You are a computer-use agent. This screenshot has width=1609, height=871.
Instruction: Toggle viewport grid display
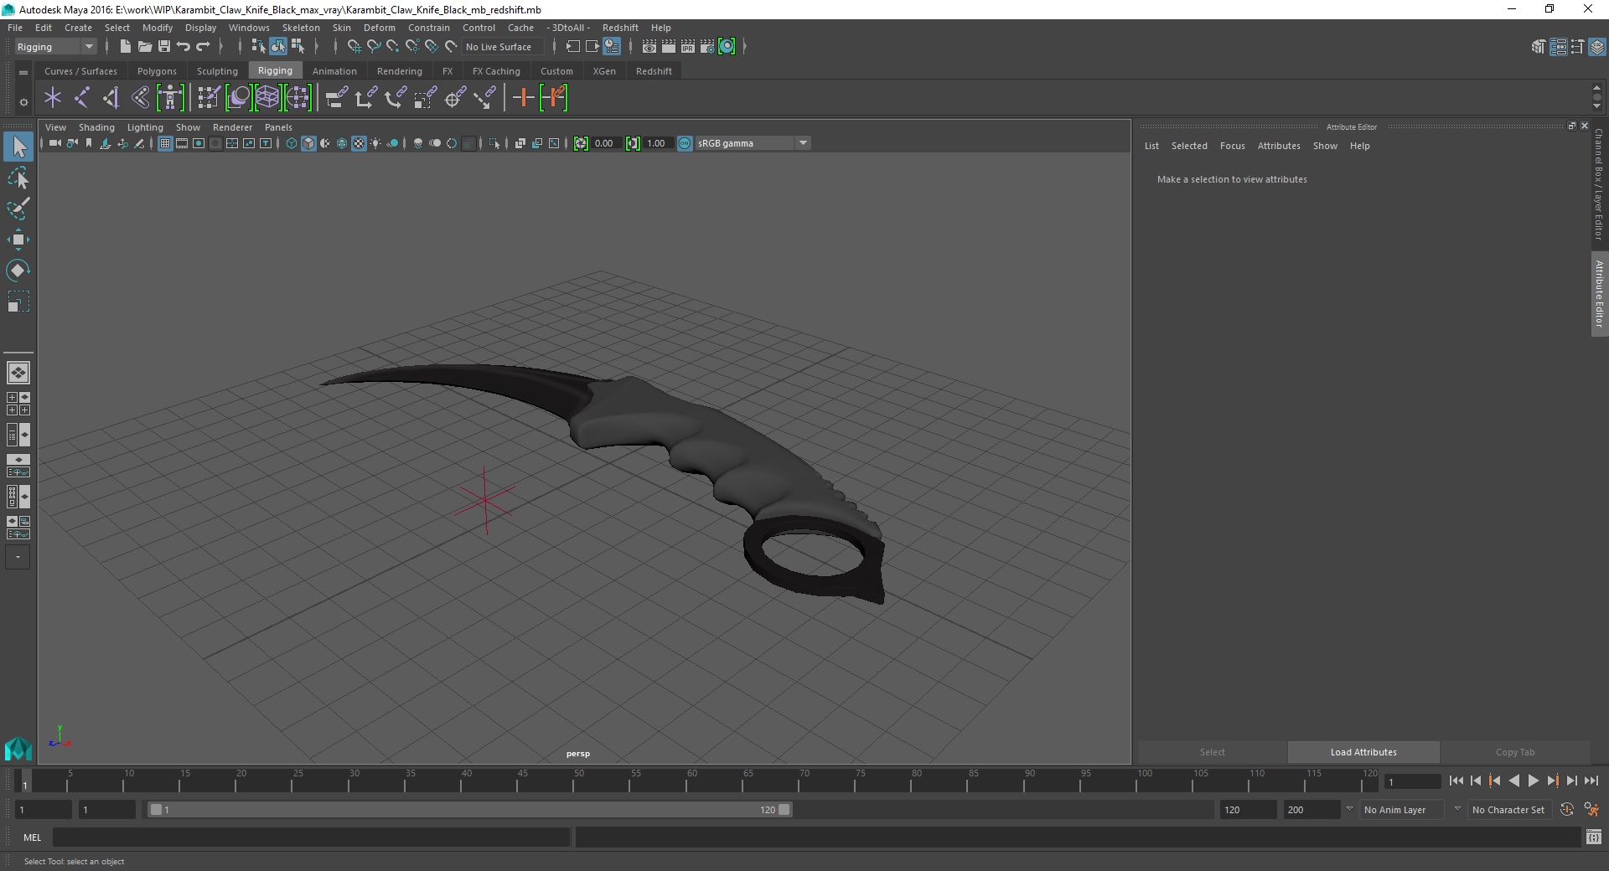[165, 143]
